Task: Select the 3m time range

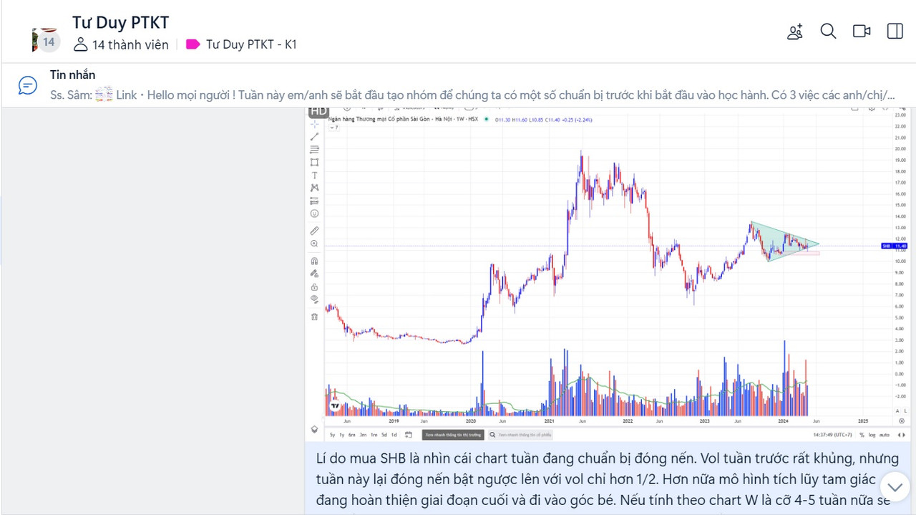Action: (363, 435)
